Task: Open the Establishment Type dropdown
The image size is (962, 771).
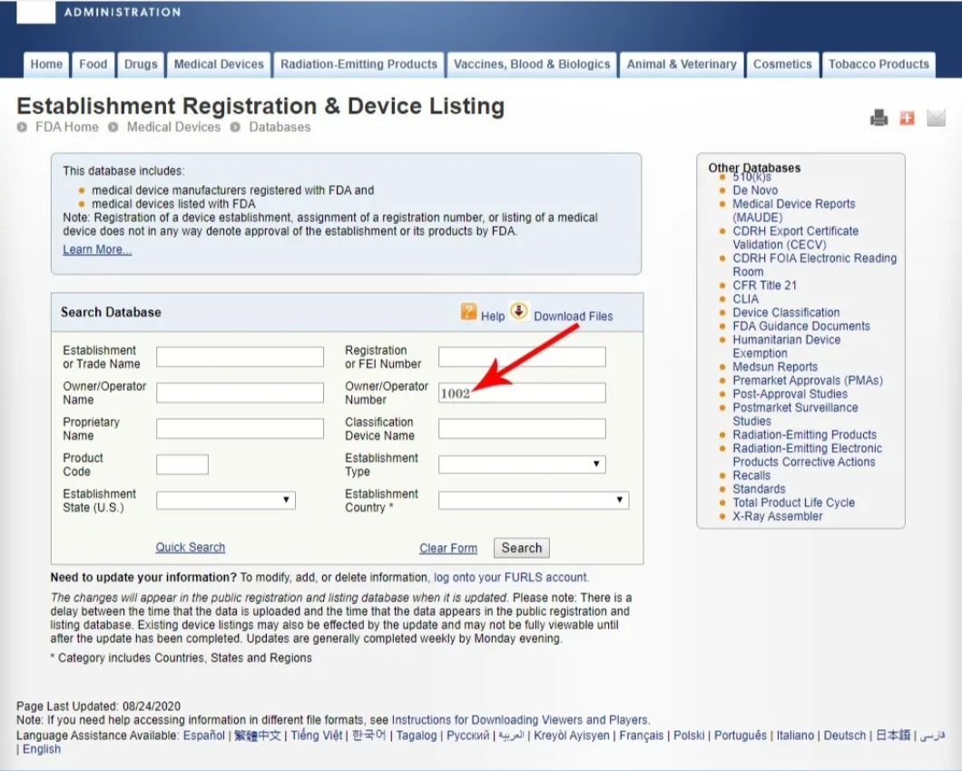Action: [x=522, y=464]
